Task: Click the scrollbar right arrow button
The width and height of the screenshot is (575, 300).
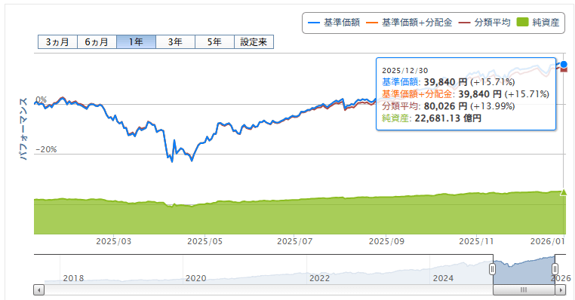Action: (560, 290)
